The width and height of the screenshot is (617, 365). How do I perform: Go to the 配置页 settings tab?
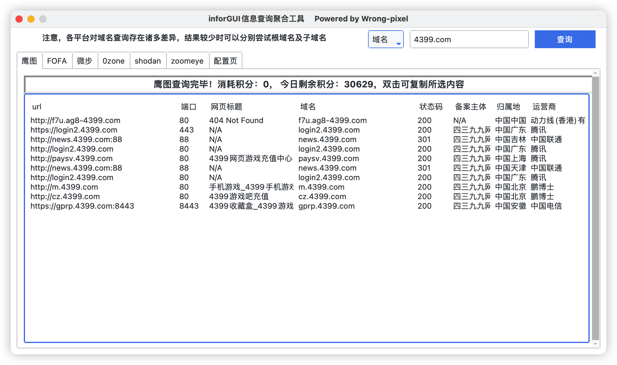pyautogui.click(x=225, y=61)
